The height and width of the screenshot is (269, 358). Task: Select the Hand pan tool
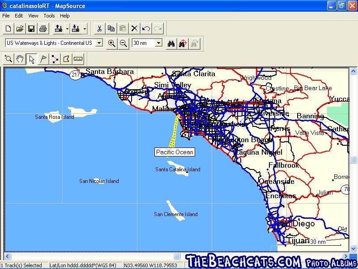(x=20, y=59)
